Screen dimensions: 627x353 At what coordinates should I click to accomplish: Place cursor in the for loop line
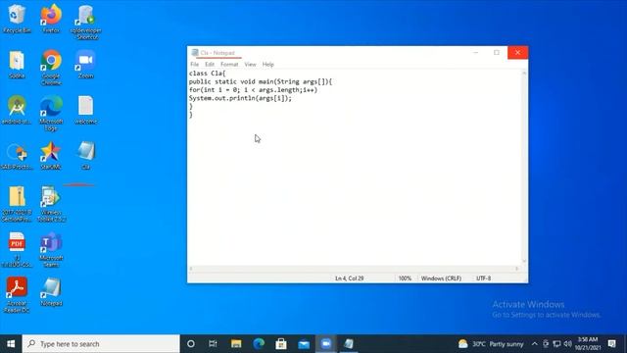[x=253, y=90]
